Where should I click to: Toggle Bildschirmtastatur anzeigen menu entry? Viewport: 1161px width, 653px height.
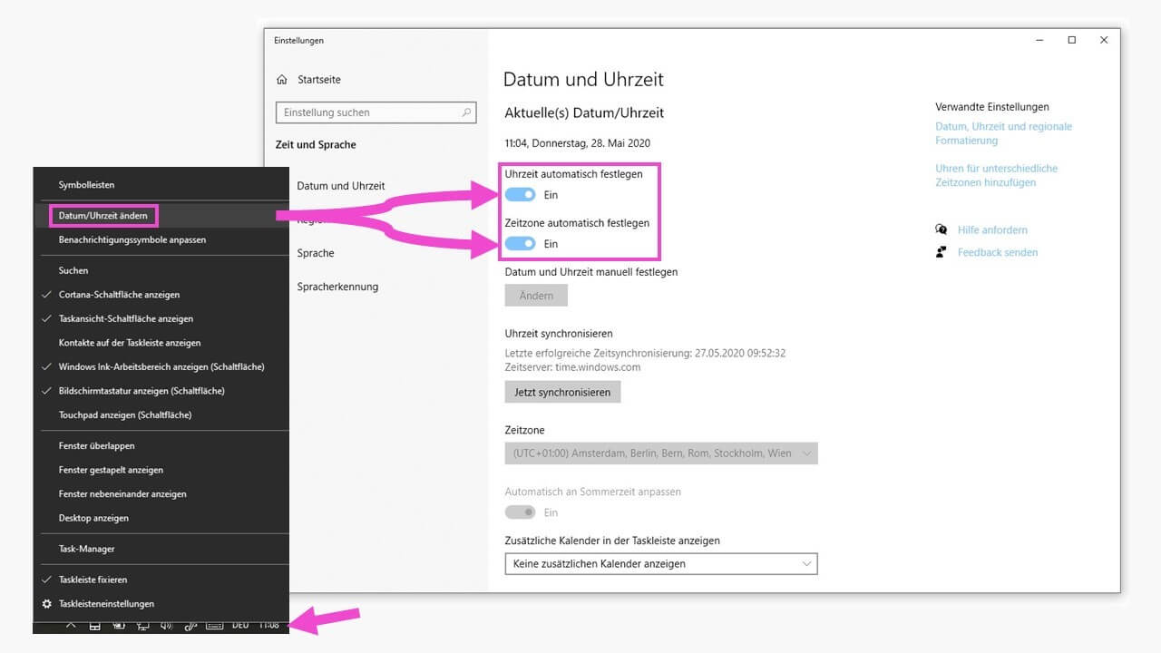pyautogui.click(x=161, y=391)
